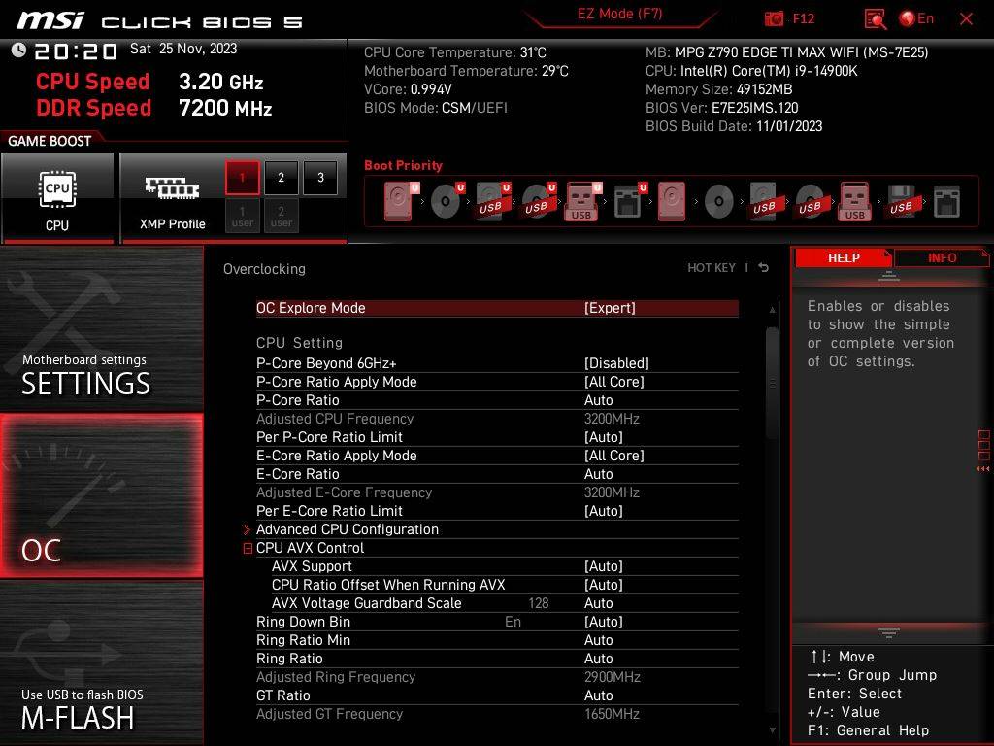Screen dimensions: 994x746
Task: Click the UEFI USB key boot icon
Action: coord(582,201)
